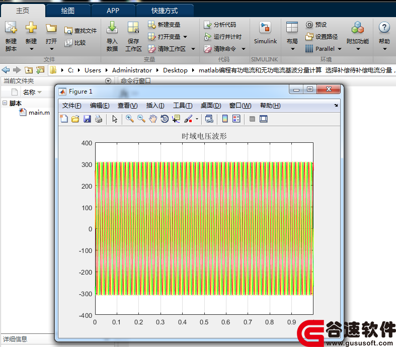Expand dropdown under 打开 button
This screenshot has height=347, width=396.
[51, 49]
